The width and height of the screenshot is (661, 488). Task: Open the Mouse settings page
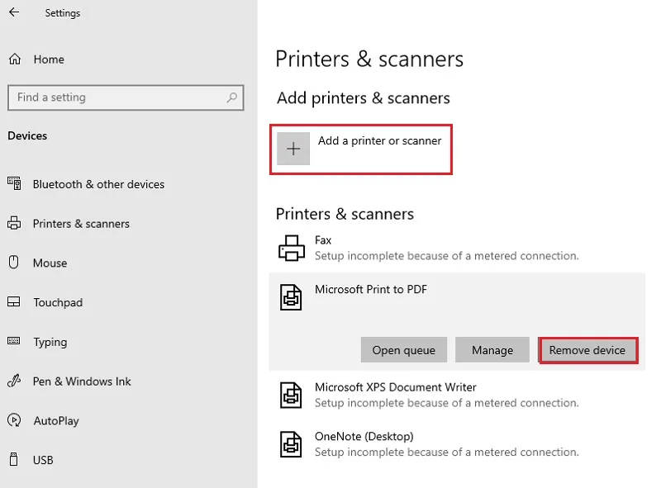pos(50,263)
